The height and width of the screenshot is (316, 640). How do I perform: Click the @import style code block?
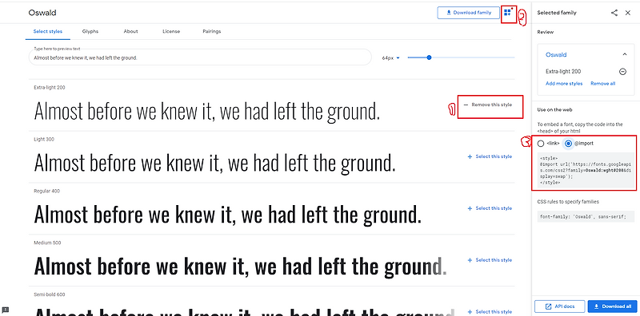586,170
